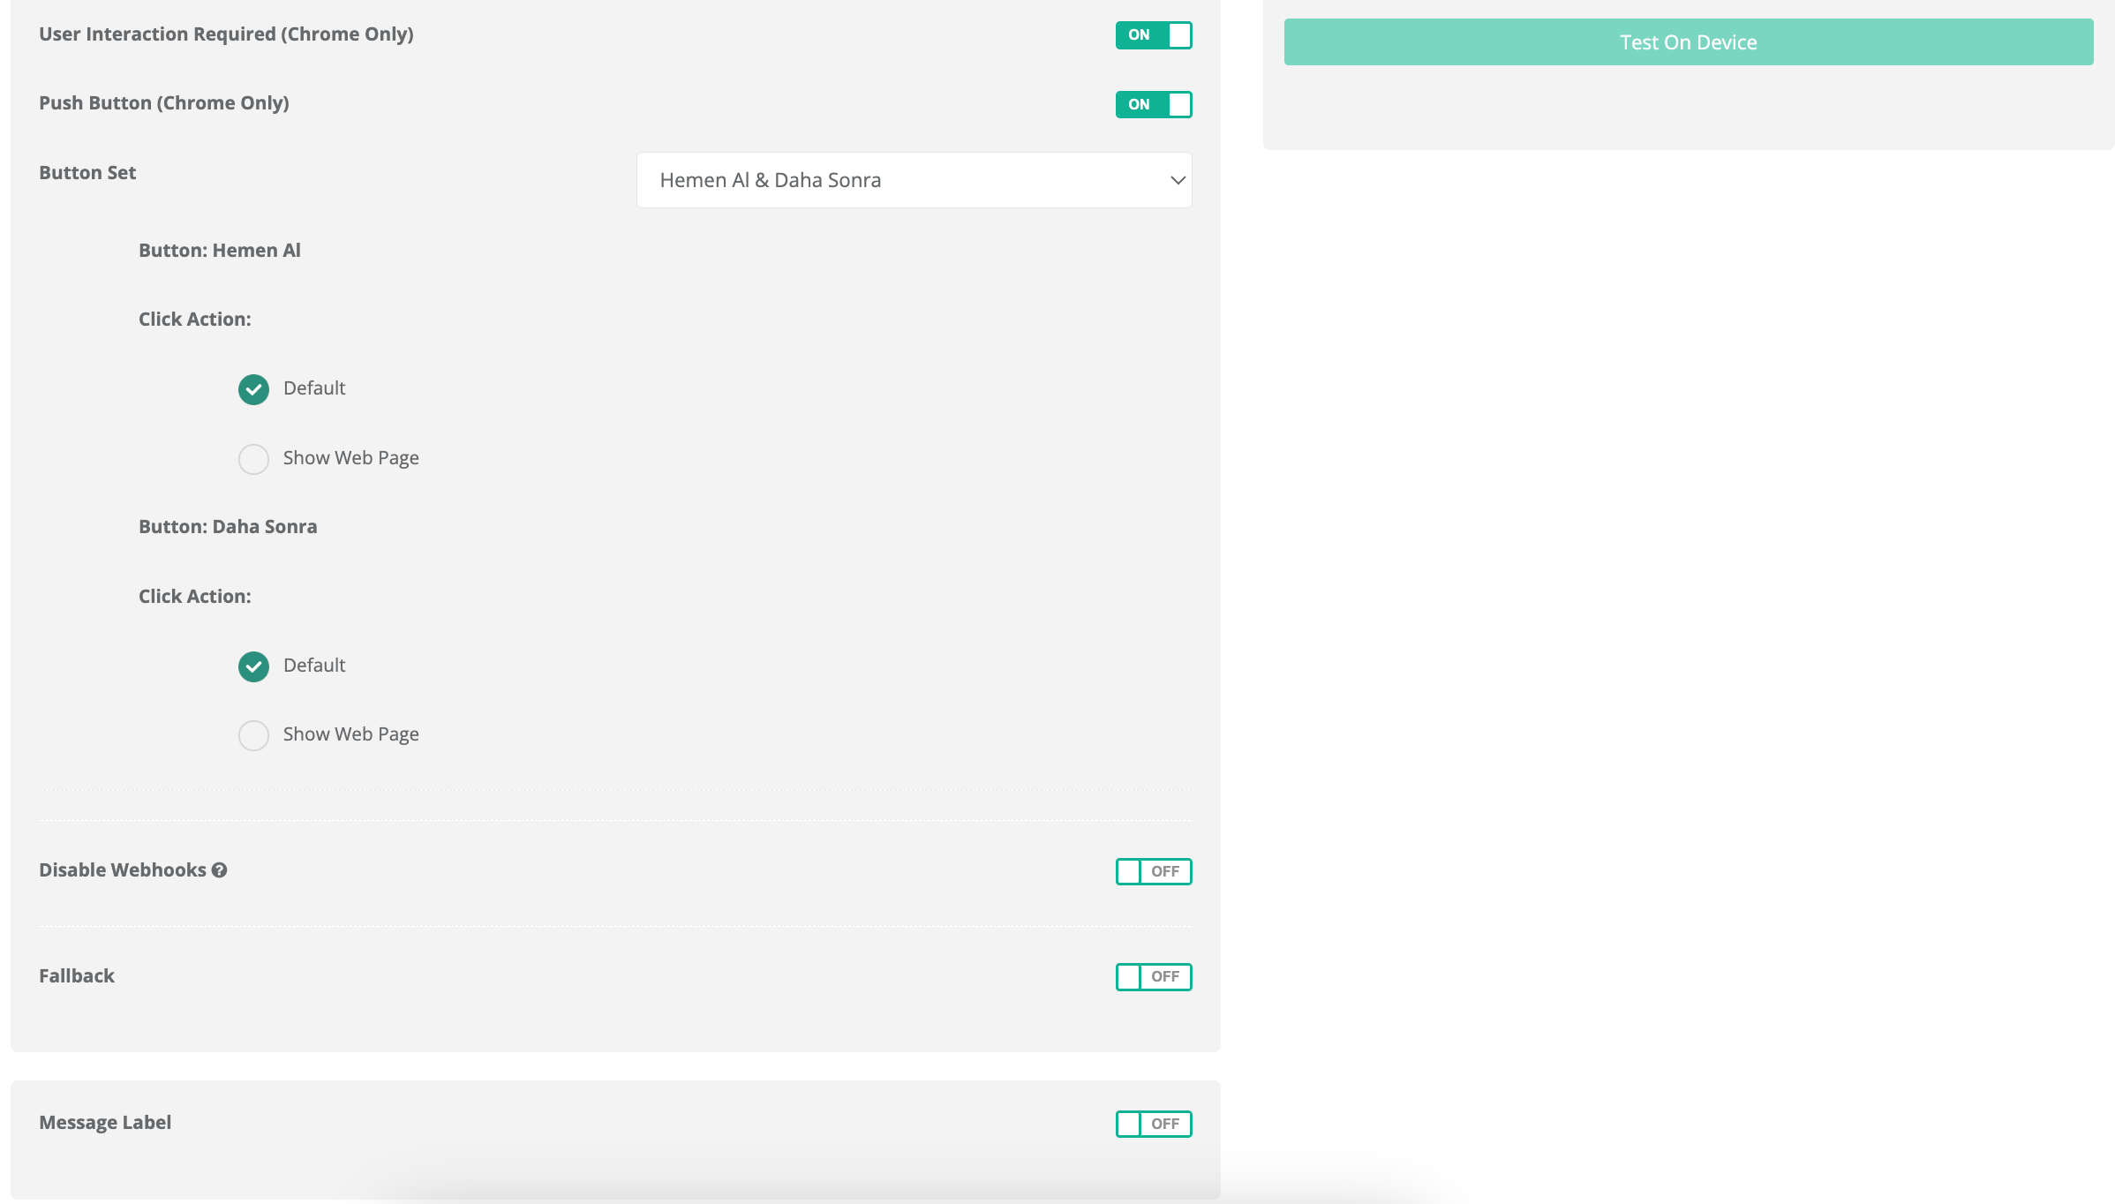Screen dimensions: 2115x1204
Task: Click the Daha Sonra Show Web Page label
Action: point(350,734)
